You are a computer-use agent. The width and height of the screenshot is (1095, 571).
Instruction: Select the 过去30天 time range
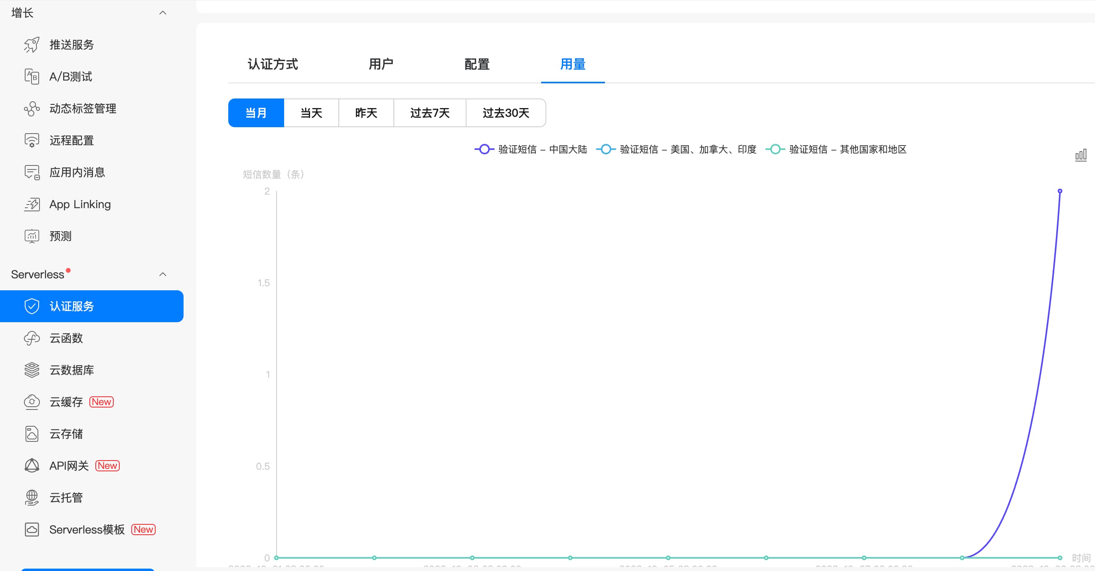click(x=506, y=113)
